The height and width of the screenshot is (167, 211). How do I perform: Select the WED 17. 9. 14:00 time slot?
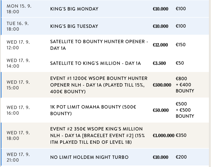pyautogui.click(x=18, y=63)
